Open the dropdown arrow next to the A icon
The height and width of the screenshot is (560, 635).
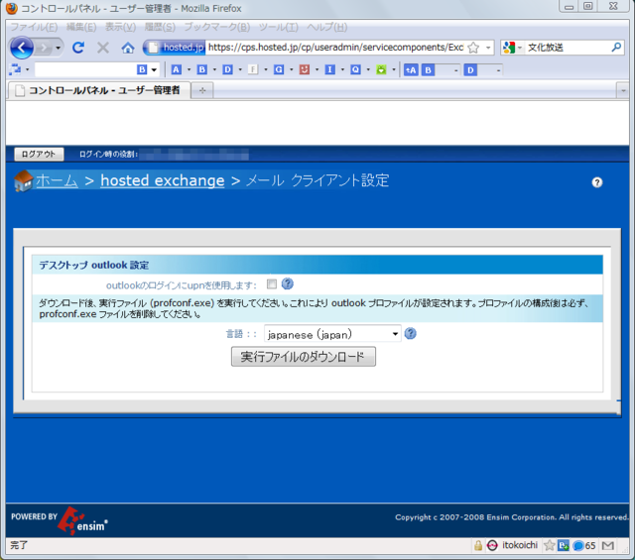point(189,69)
